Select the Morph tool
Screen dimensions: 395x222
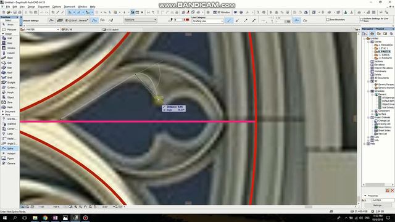[x=10, y=92]
